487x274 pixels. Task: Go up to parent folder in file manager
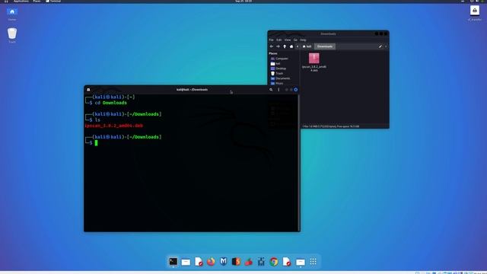tap(285, 46)
